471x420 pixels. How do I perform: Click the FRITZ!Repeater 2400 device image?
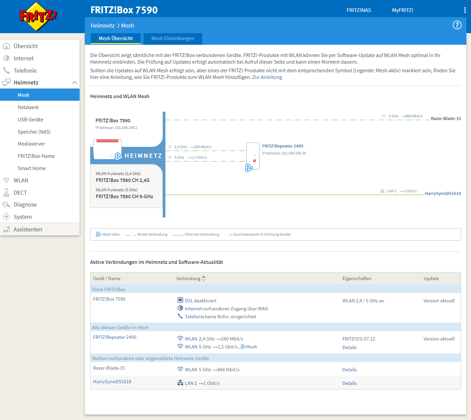(253, 156)
